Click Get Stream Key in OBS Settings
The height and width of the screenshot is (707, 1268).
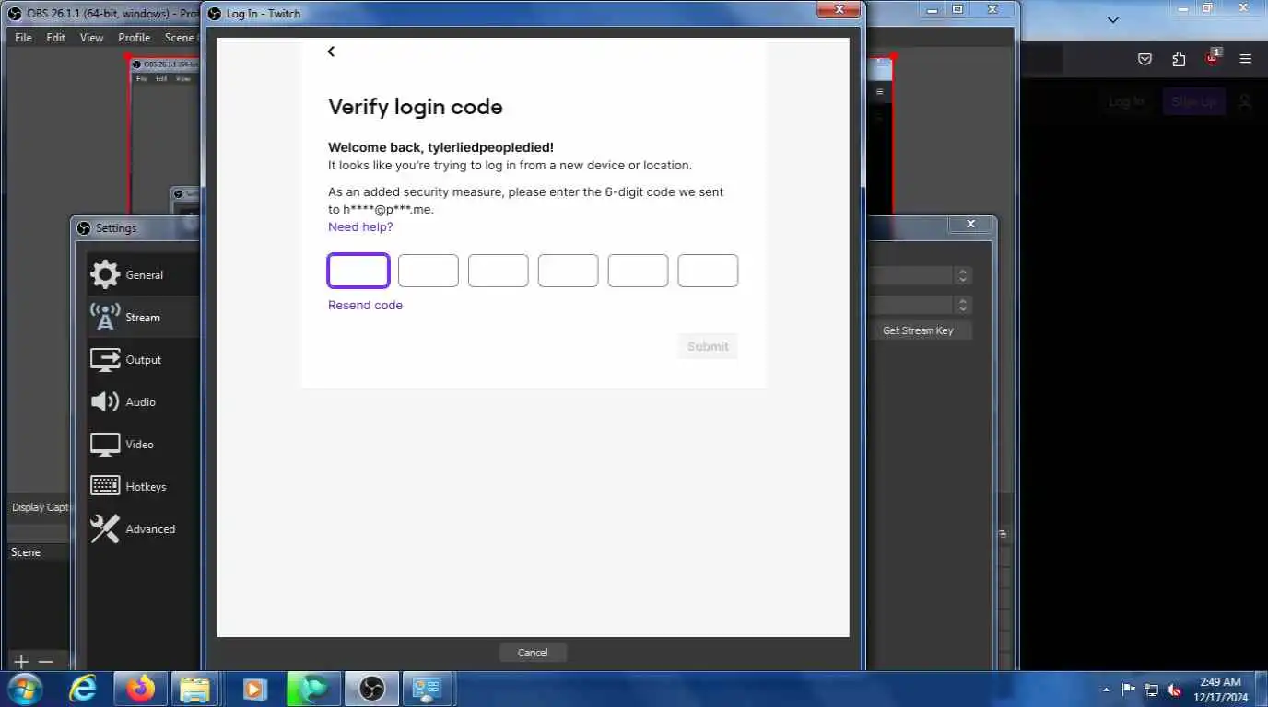point(918,330)
